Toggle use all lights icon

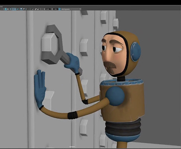click(15, 9)
